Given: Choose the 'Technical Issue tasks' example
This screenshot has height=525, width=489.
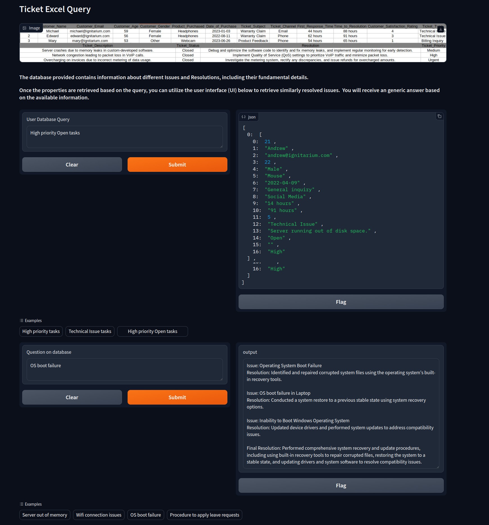Looking at the screenshot, I should pos(90,331).
